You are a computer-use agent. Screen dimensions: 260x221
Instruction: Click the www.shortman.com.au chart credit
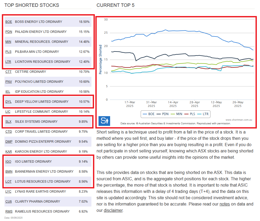click(239, 120)
